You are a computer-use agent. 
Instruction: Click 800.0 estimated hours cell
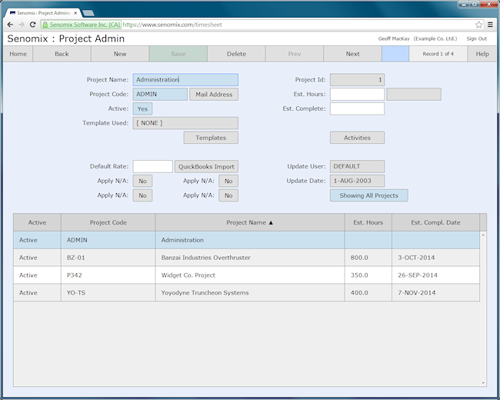[x=368, y=258]
